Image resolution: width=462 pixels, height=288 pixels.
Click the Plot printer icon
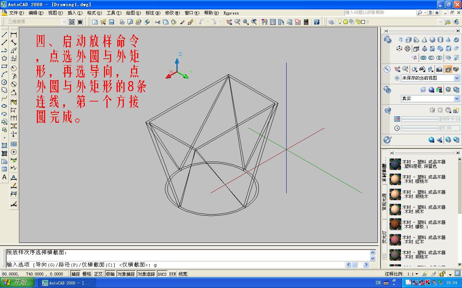[x=122, y=22]
